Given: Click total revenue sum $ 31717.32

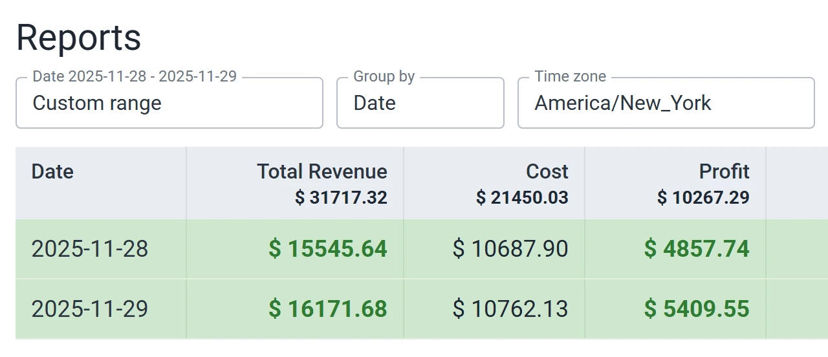Looking at the screenshot, I should pos(341,197).
